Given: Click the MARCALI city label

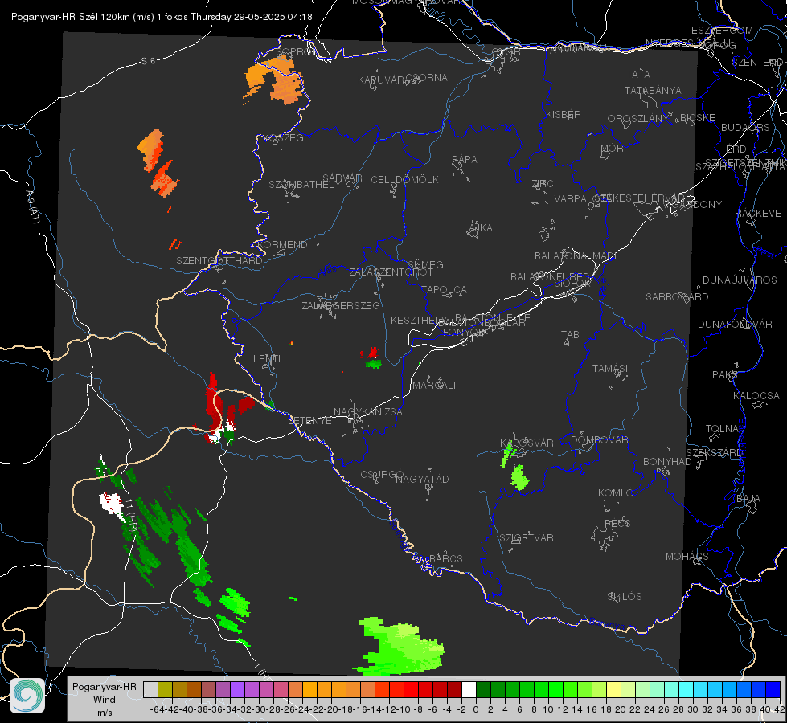Looking at the screenshot, I should pos(434,385).
